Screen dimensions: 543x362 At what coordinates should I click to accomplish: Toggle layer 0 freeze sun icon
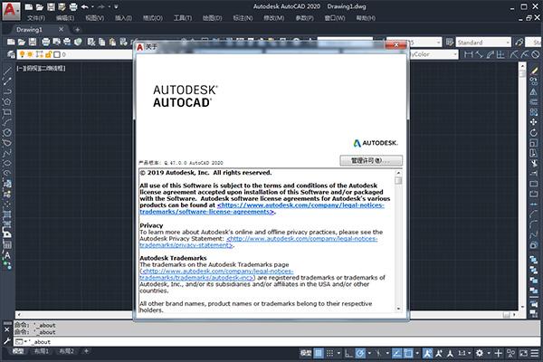click(x=30, y=54)
